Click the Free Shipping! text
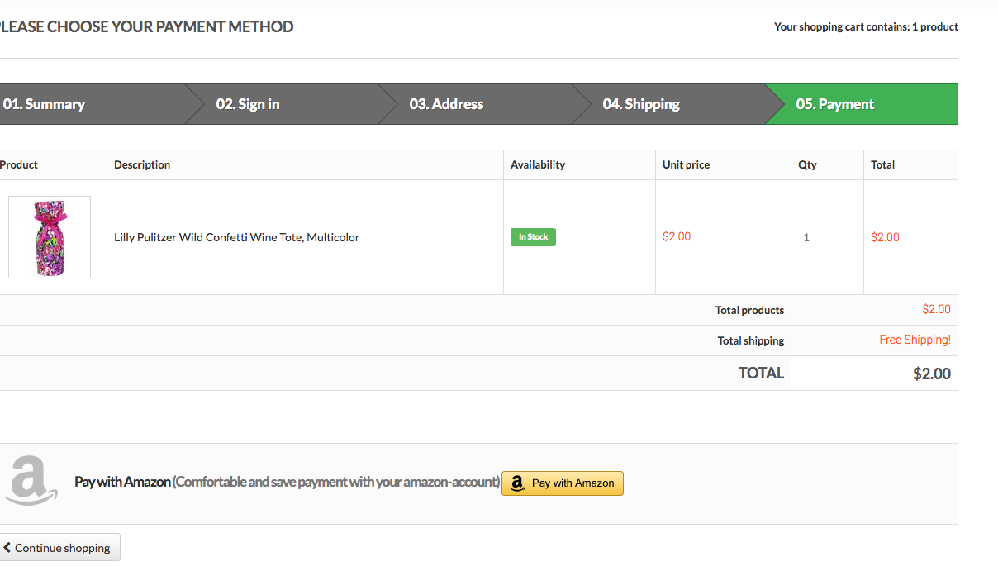998x571 pixels. coord(915,340)
